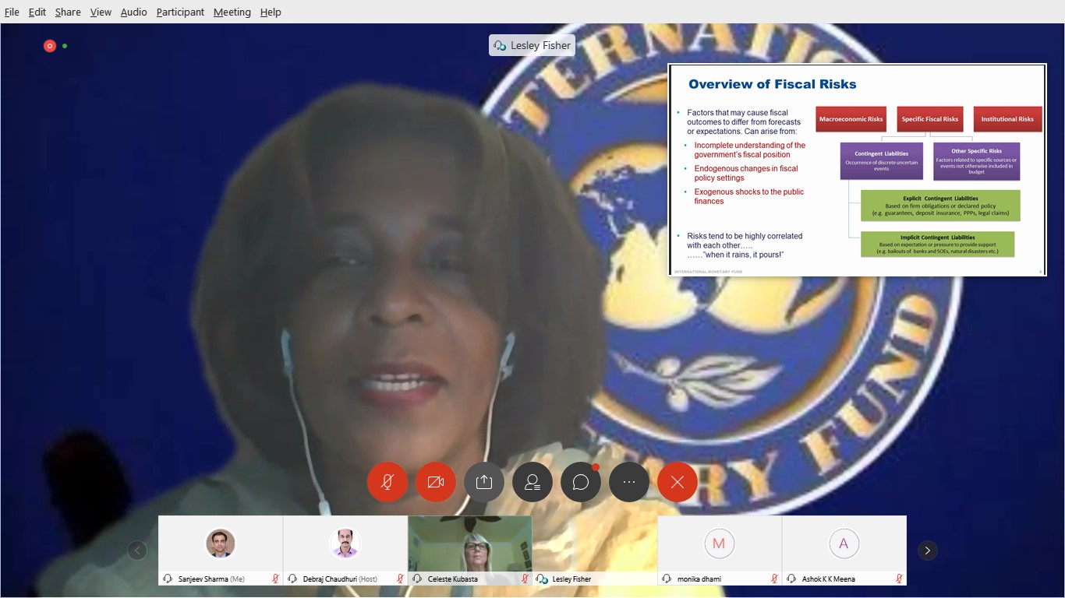Open the View menu

point(101,12)
